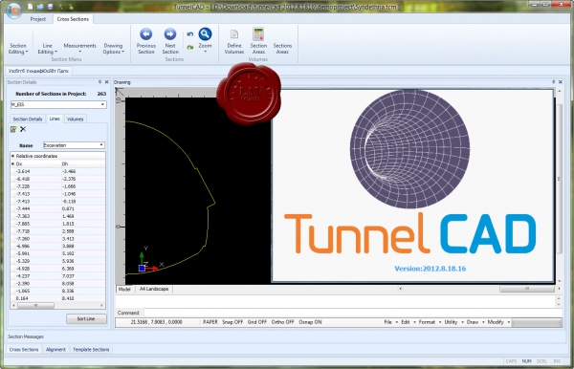Close the Section Details panel
The image size is (574, 369).
pos(106,82)
